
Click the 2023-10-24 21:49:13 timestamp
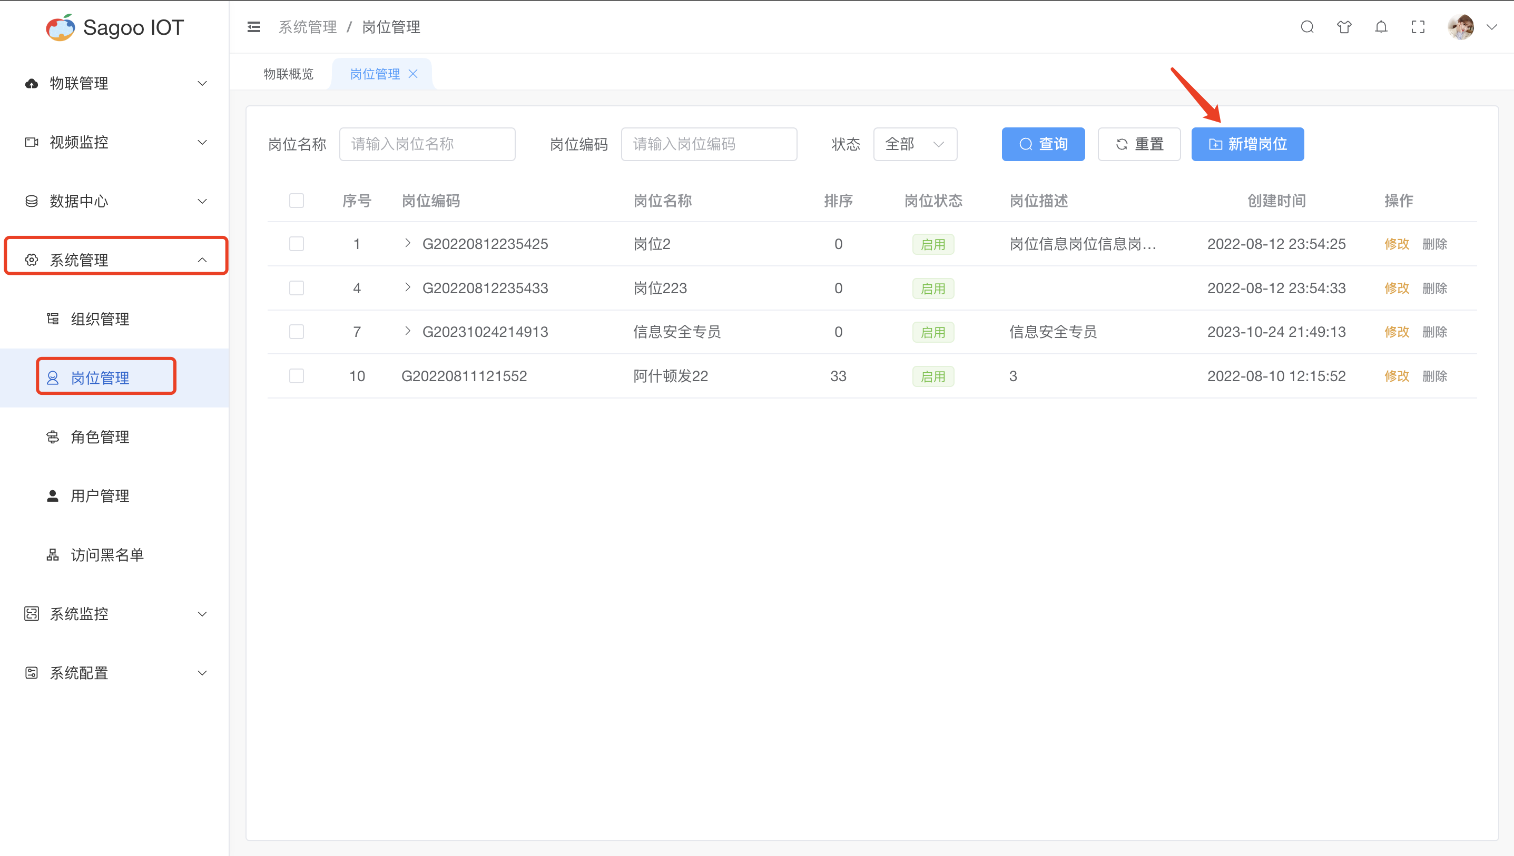(x=1276, y=332)
